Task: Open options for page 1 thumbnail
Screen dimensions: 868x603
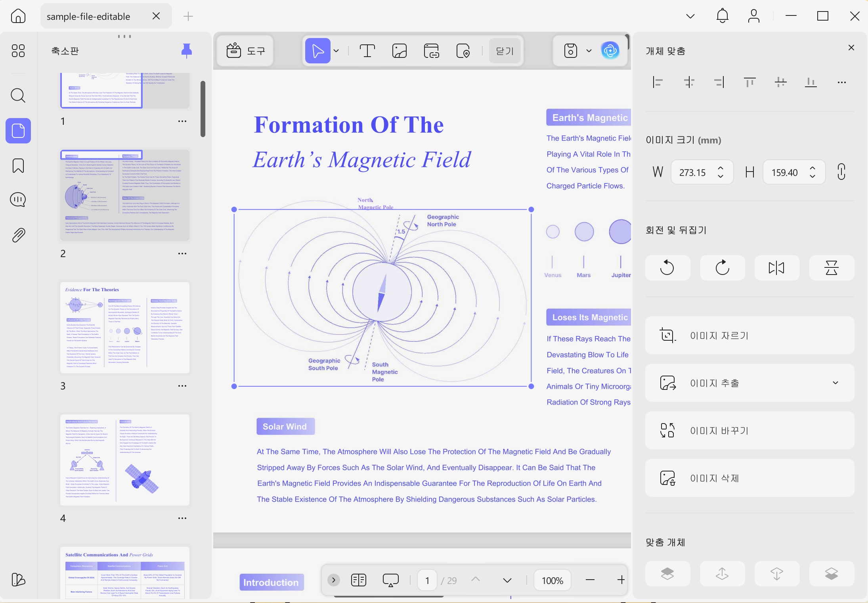Action: tap(182, 121)
